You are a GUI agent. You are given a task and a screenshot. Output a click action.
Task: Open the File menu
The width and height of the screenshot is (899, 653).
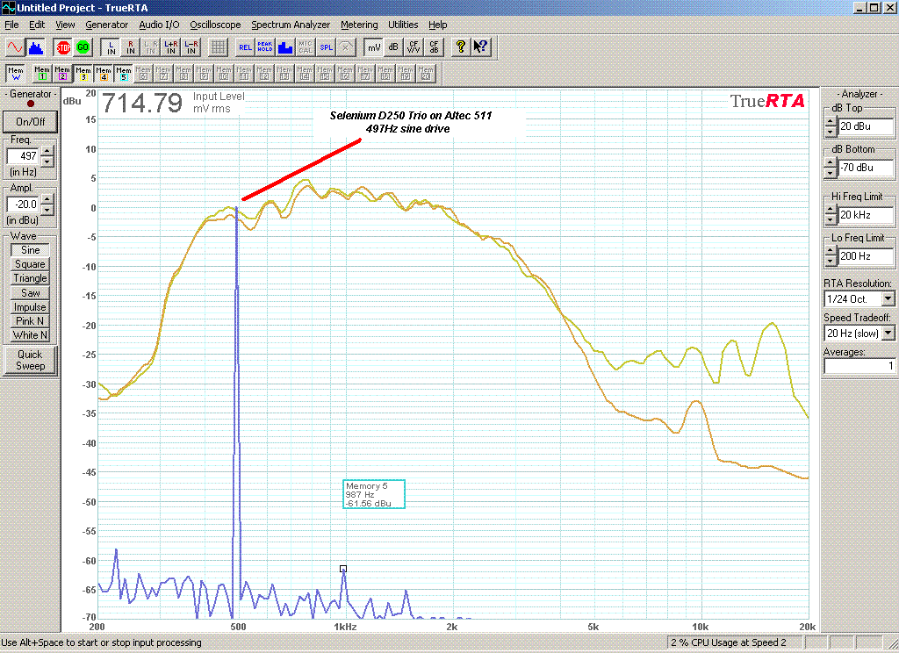pyautogui.click(x=11, y=25)
